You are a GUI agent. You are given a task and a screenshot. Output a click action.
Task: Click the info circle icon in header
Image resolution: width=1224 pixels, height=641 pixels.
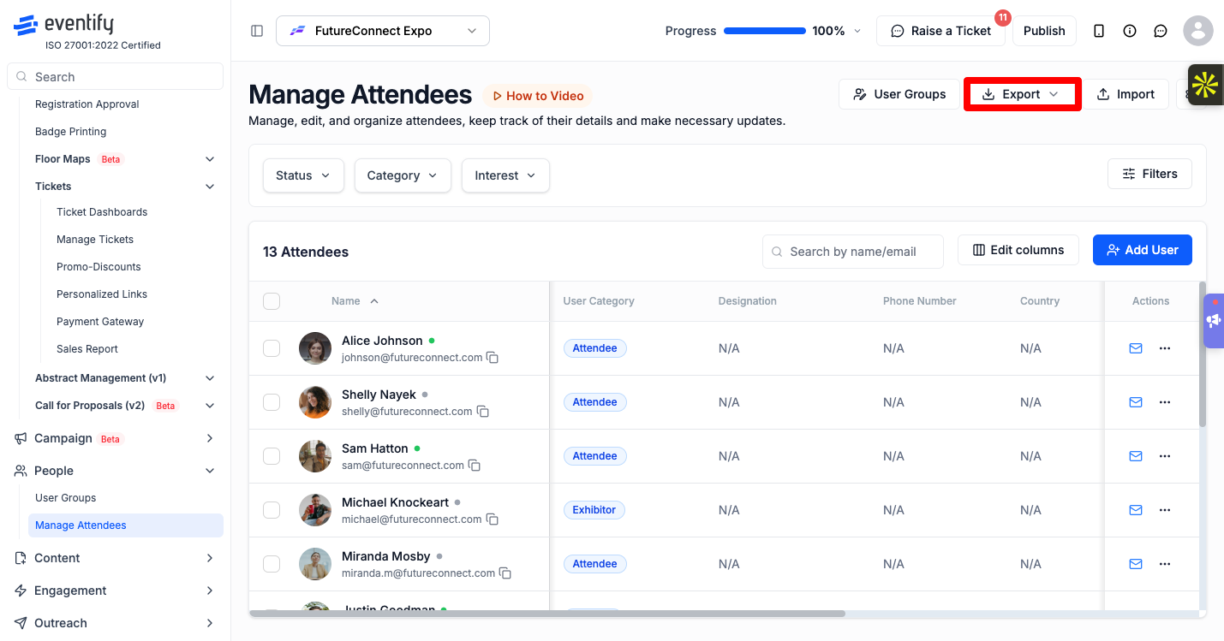click(1130, 31)
